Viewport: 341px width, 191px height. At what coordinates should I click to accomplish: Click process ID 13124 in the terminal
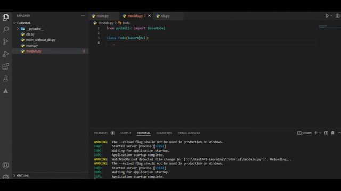(160, 168)
